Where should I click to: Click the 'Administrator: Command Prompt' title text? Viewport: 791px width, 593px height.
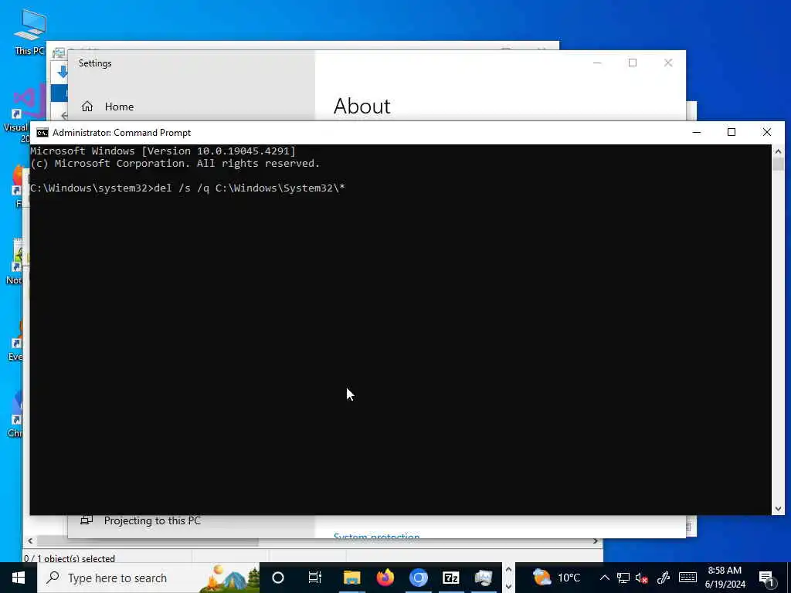tap(121, 133)
